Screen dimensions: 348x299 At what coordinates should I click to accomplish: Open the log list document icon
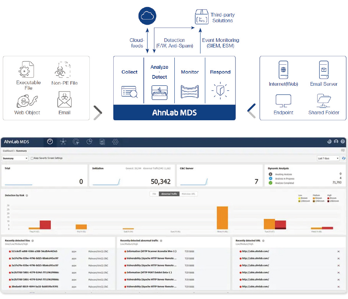tap(102, 142)
